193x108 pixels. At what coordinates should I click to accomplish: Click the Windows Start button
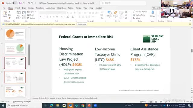pos(3,105)
